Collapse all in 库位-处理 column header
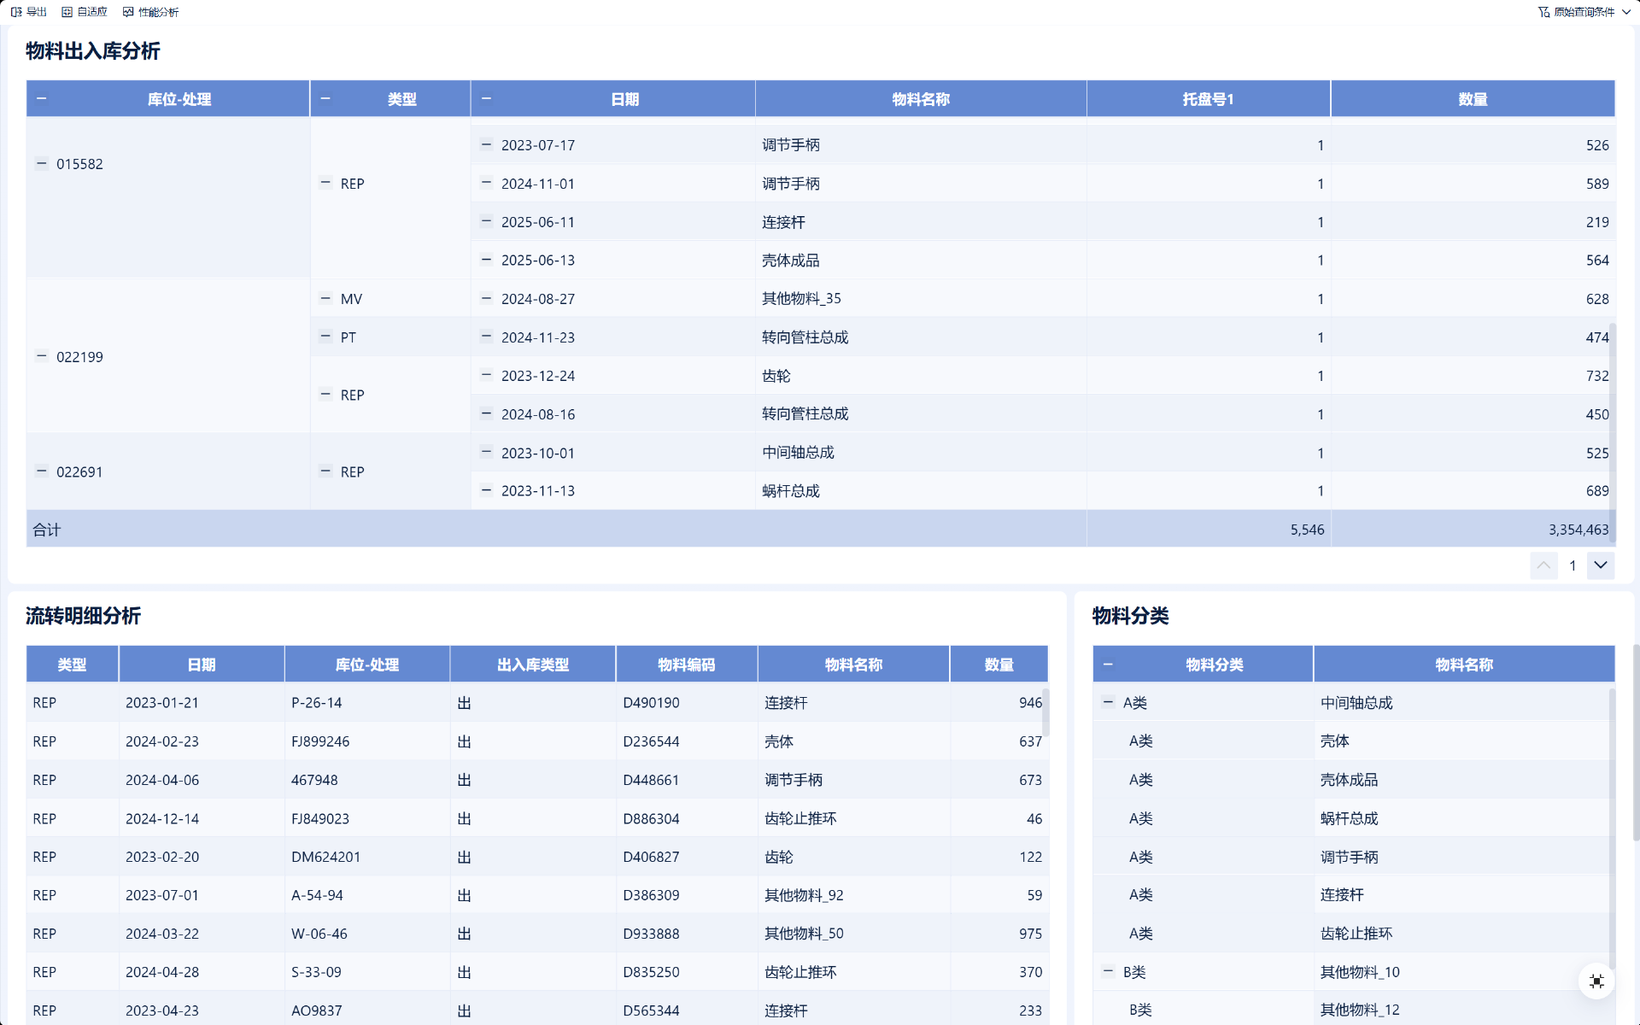Screen dimensions: 1640x1025 41,99
